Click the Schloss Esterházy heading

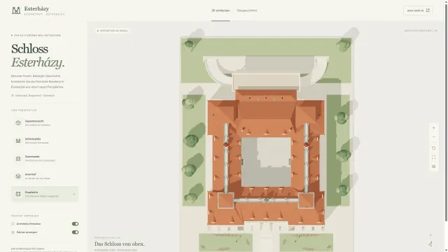tap(38, 56)
